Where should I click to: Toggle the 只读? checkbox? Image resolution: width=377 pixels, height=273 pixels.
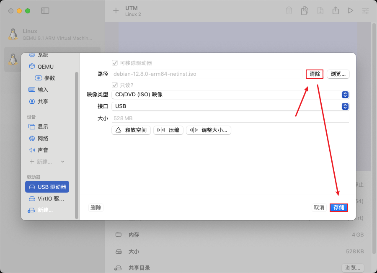pos(115,84)
